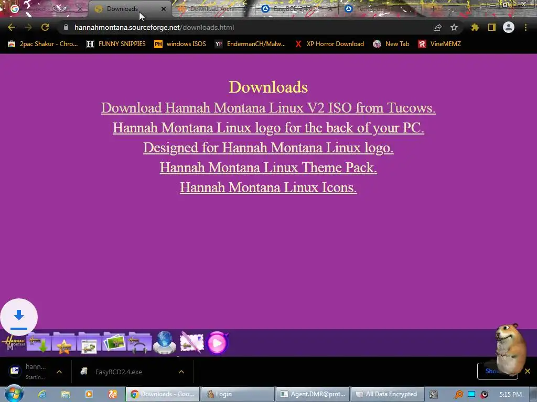Open the 2pac Shakur bookmark

point(43,44)
